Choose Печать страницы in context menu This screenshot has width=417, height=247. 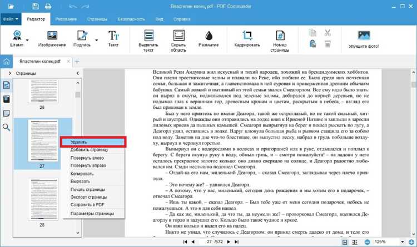[x=93, y=189]
